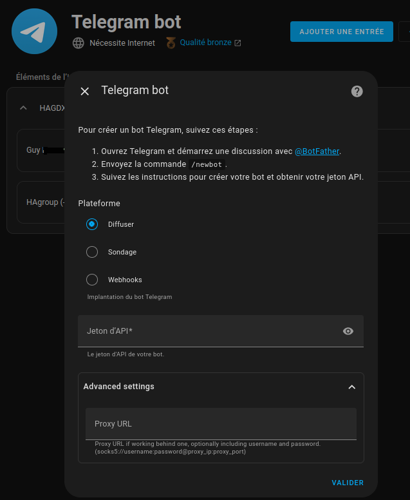
Task: Collapse the HAGDX entry chevron
Action: pyautogui.click(x=23, y=108)
